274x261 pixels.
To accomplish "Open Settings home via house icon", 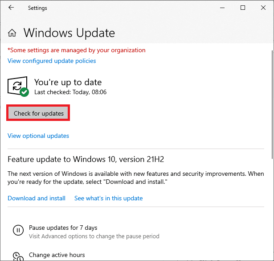I will 12,33.
